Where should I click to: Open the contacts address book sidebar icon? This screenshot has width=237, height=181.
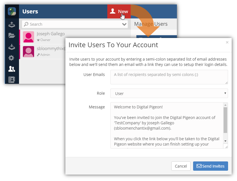(x=12, y=80)
